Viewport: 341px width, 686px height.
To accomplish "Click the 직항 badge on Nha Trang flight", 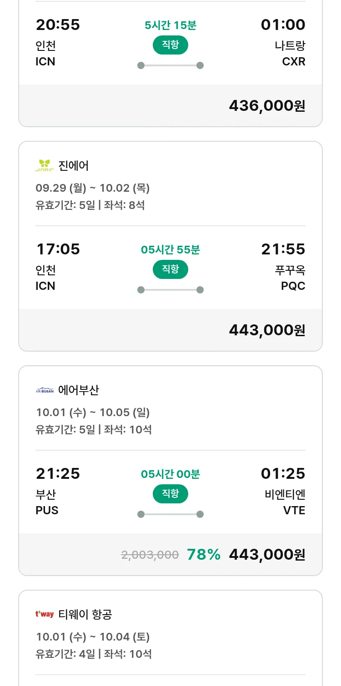I will coord(170,45).
